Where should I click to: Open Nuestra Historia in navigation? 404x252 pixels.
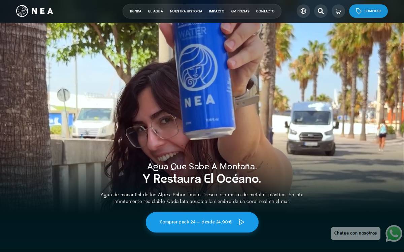186,11
